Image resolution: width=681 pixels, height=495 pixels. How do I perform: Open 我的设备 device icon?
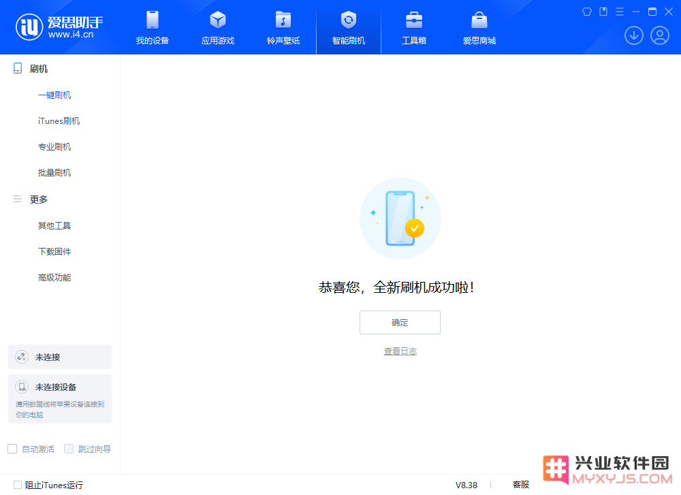coord(153,20)
